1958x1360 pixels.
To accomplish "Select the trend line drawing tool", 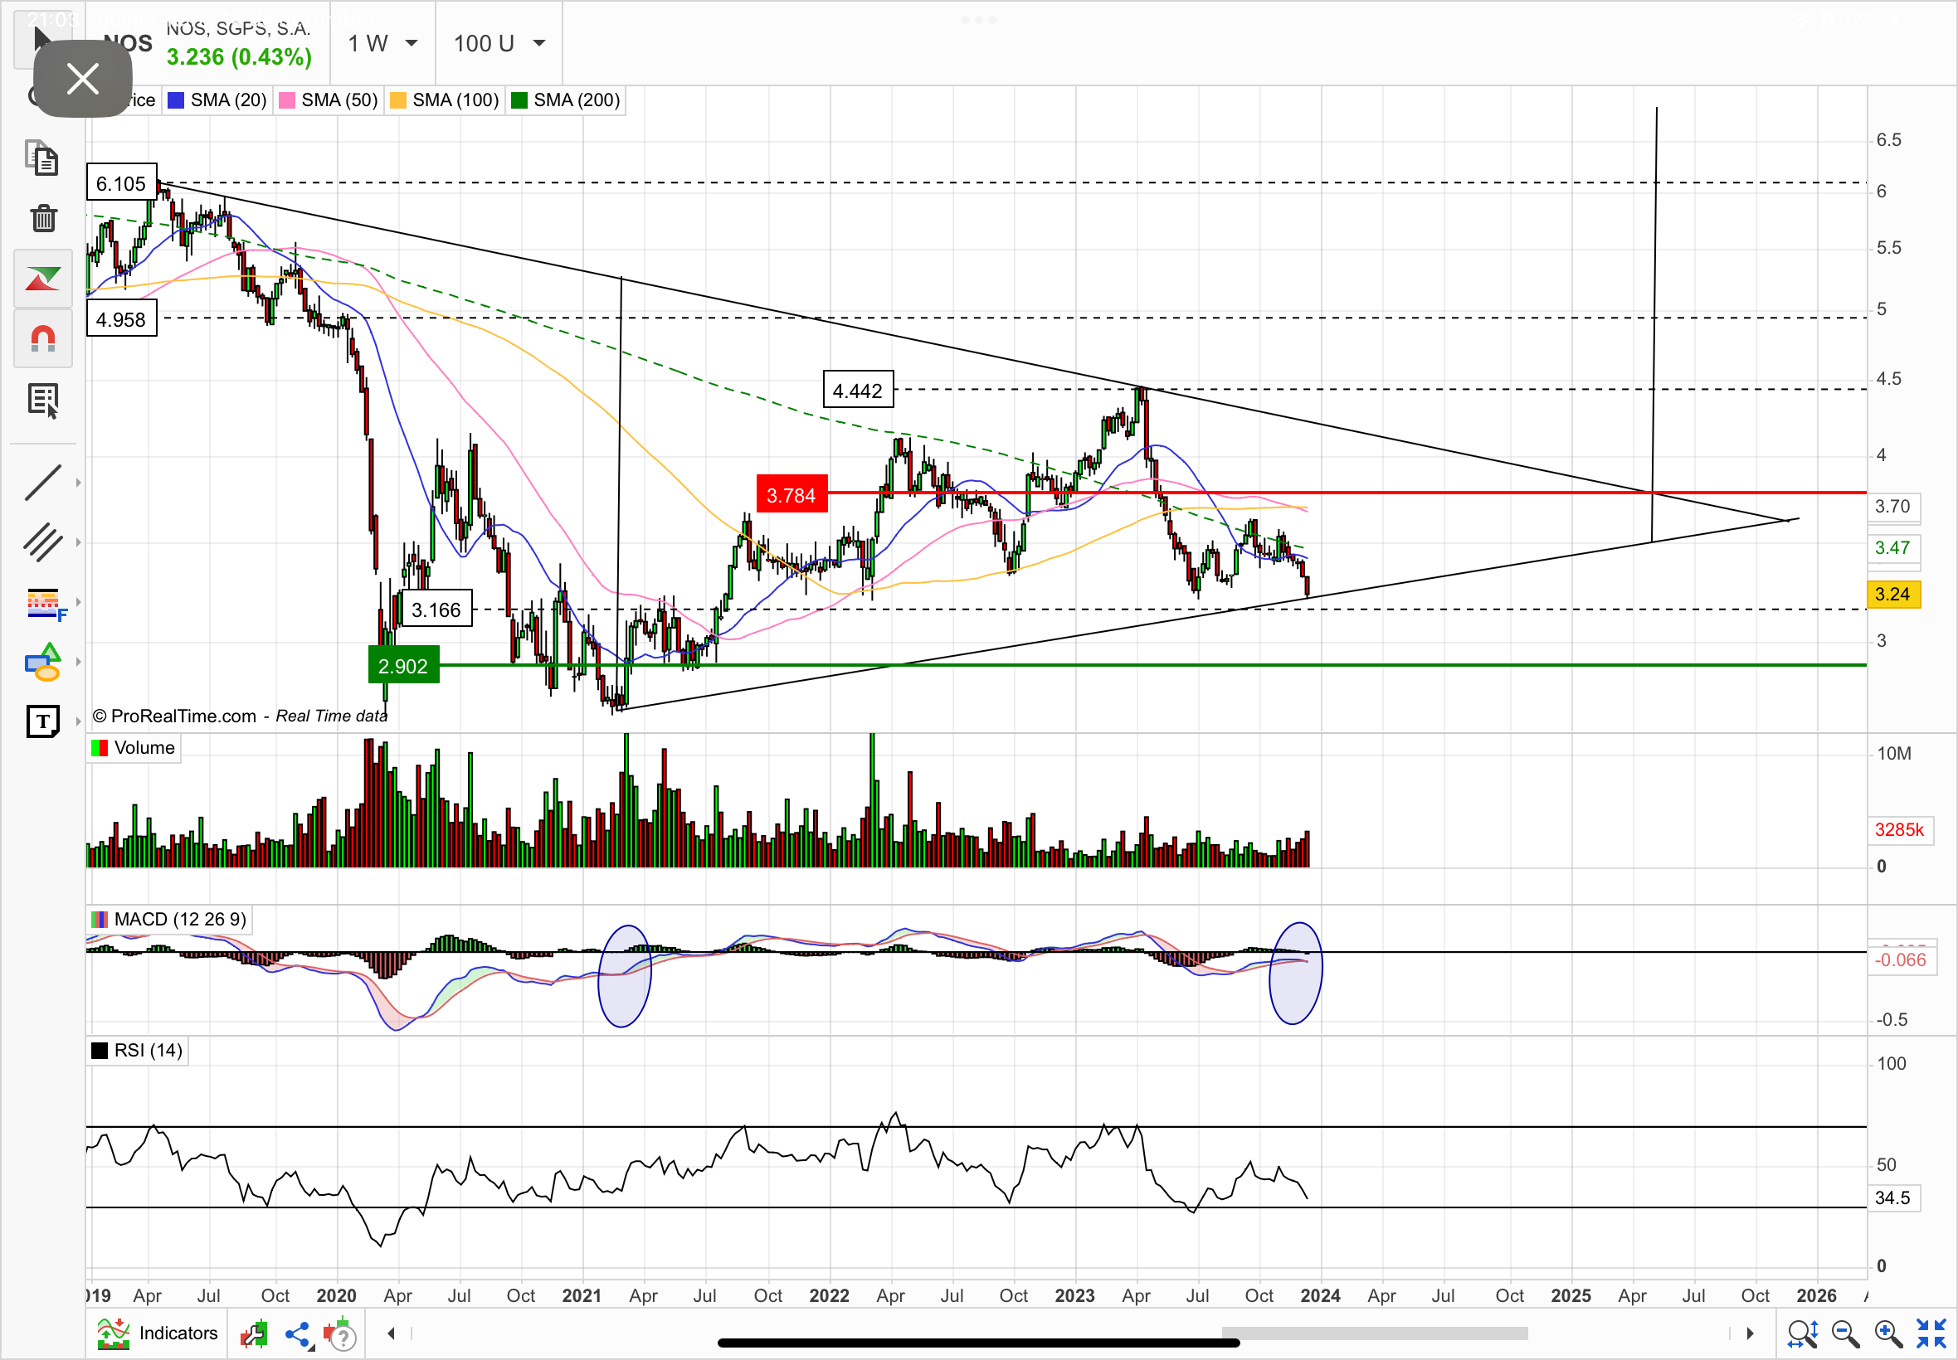I will (x=42, y=483).
